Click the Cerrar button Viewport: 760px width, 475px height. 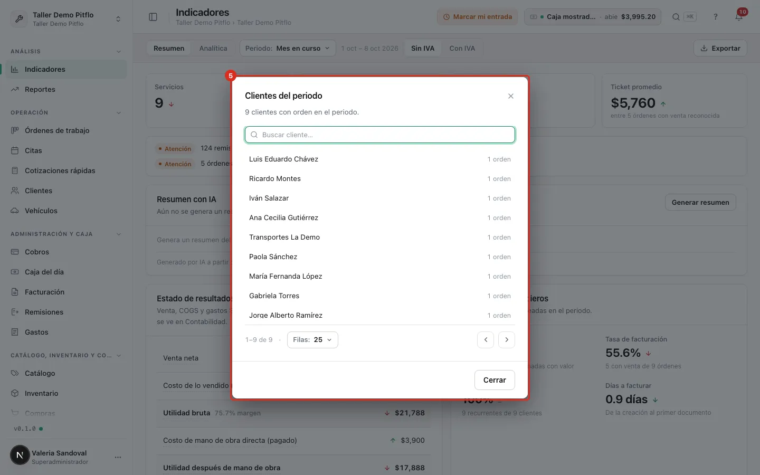(495, 380)
